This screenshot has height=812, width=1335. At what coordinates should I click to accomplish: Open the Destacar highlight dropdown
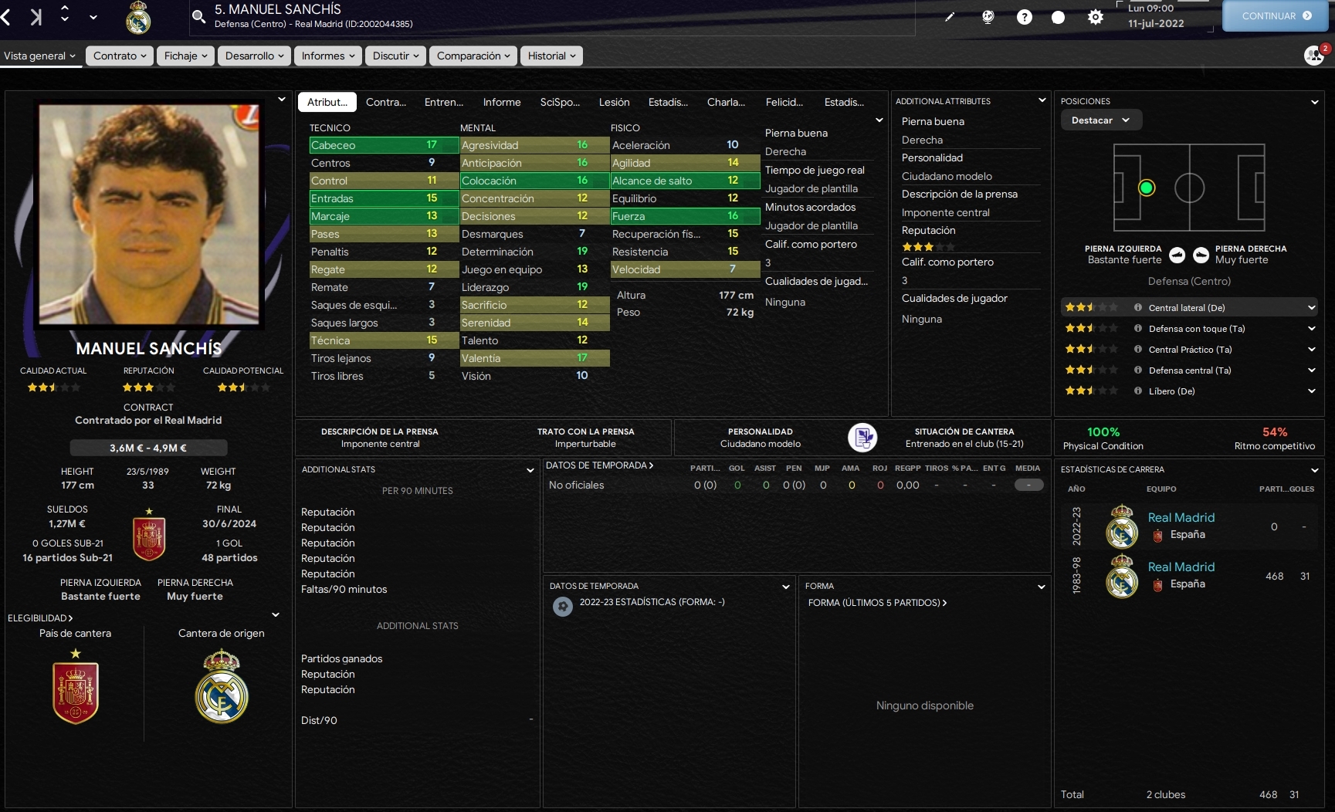coord(1100,120)
